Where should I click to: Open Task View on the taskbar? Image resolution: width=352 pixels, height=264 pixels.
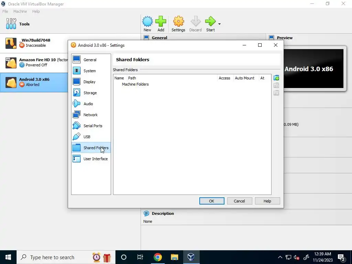coord(140,257)
